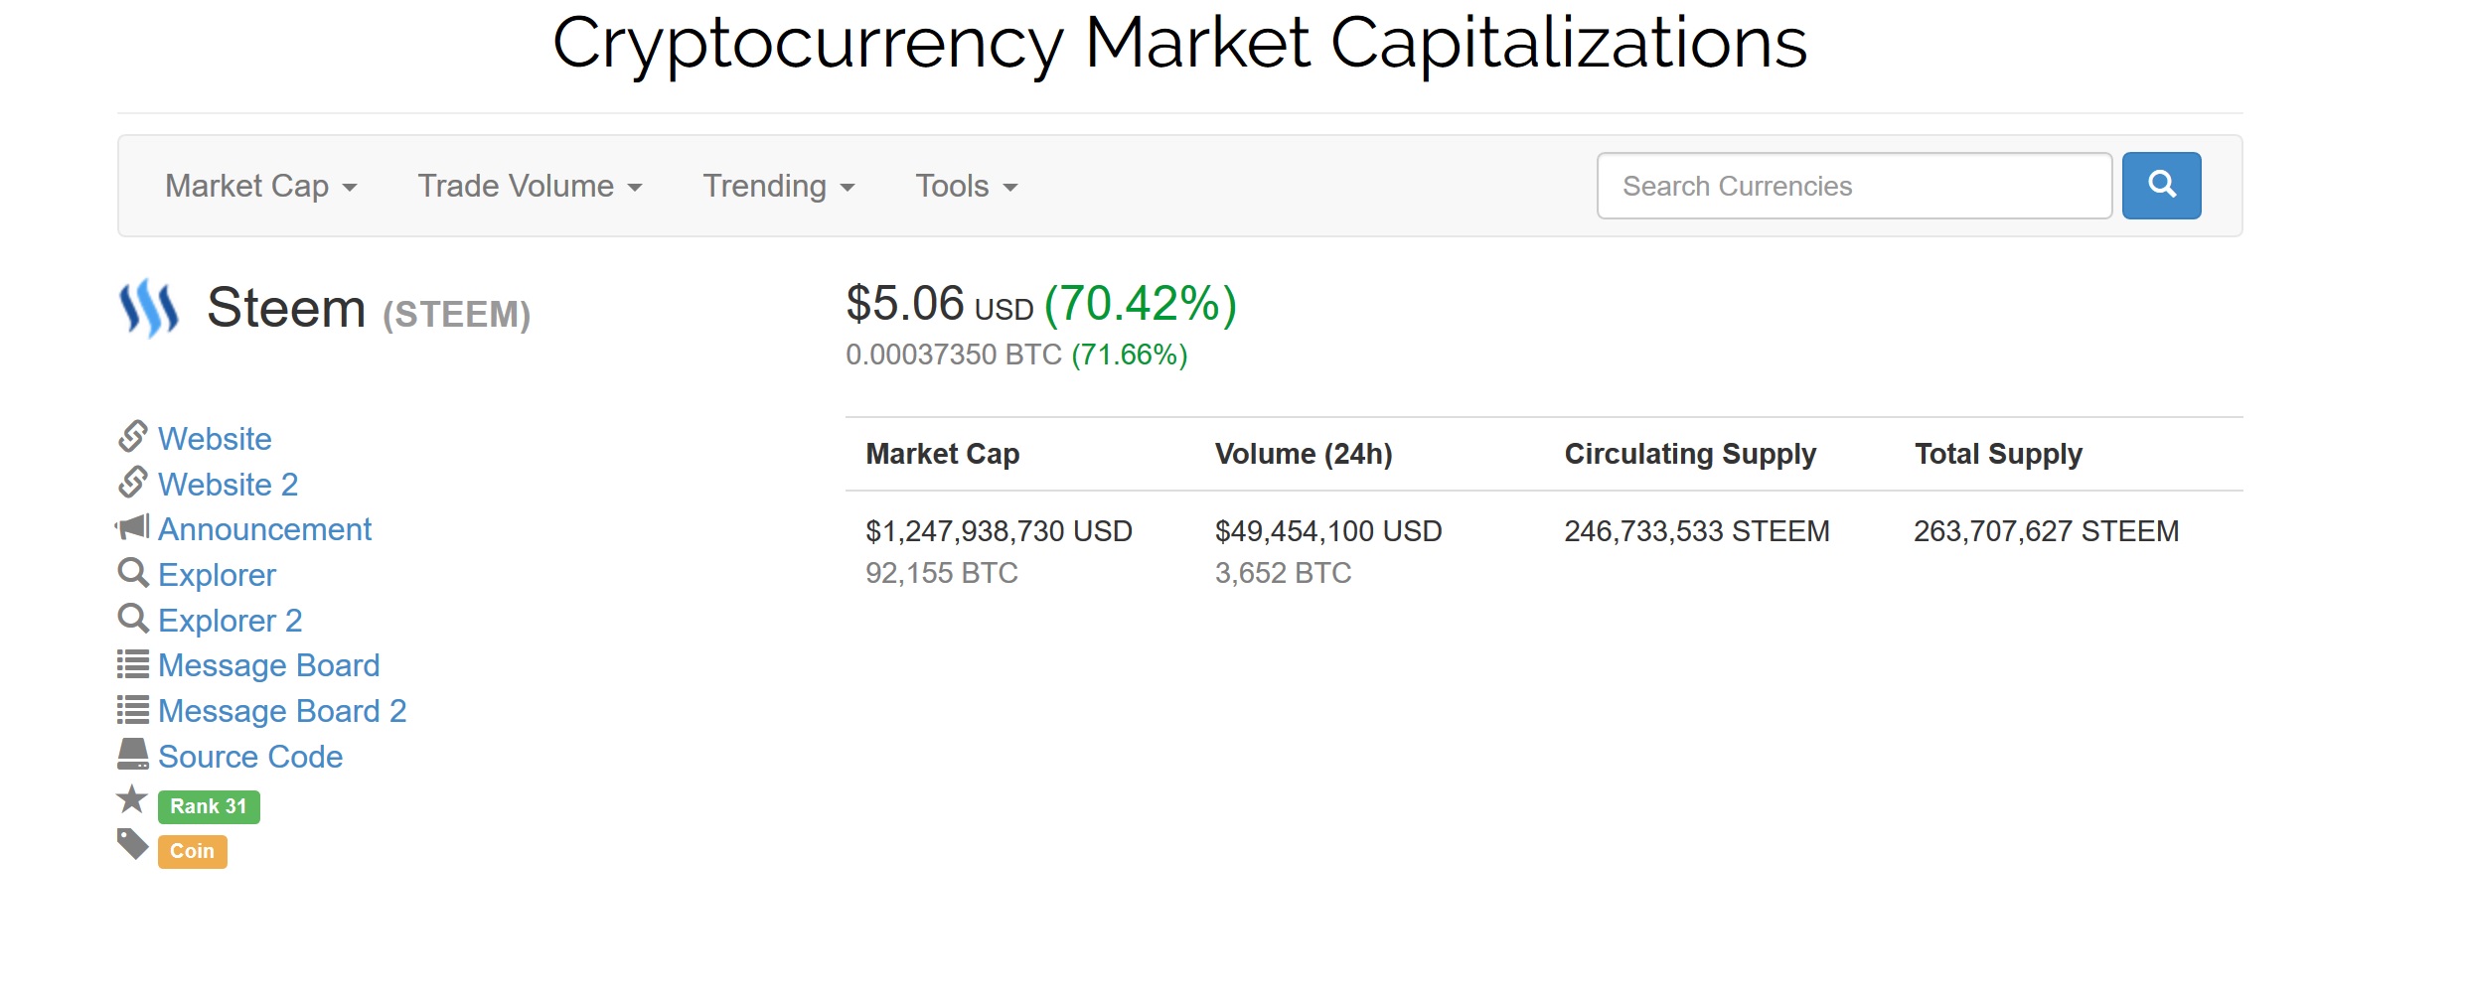The width and height of the screenshot is (2471, 995).
Task: Click the drive icon next to Source Code
Action: (132, 755)
